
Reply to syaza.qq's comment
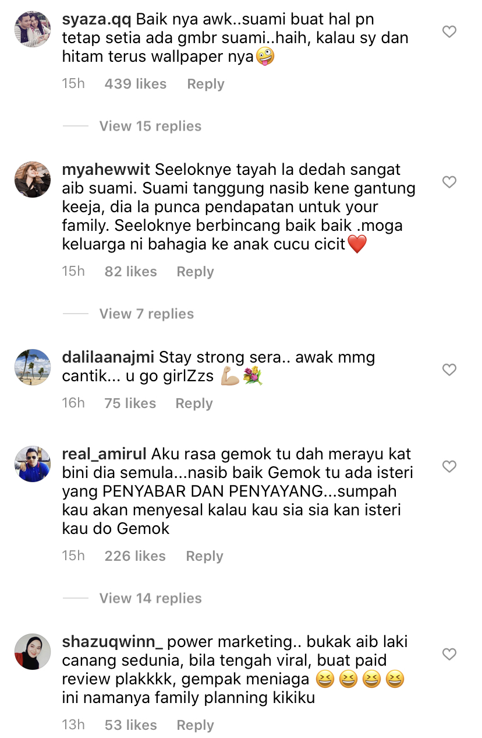[205, 84]
